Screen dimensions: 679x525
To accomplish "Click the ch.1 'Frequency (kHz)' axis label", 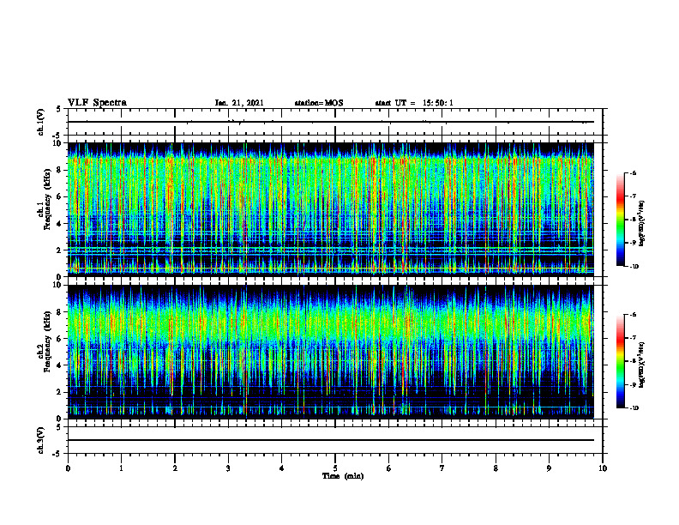I will pyautogui.click(x=46, y=200).
